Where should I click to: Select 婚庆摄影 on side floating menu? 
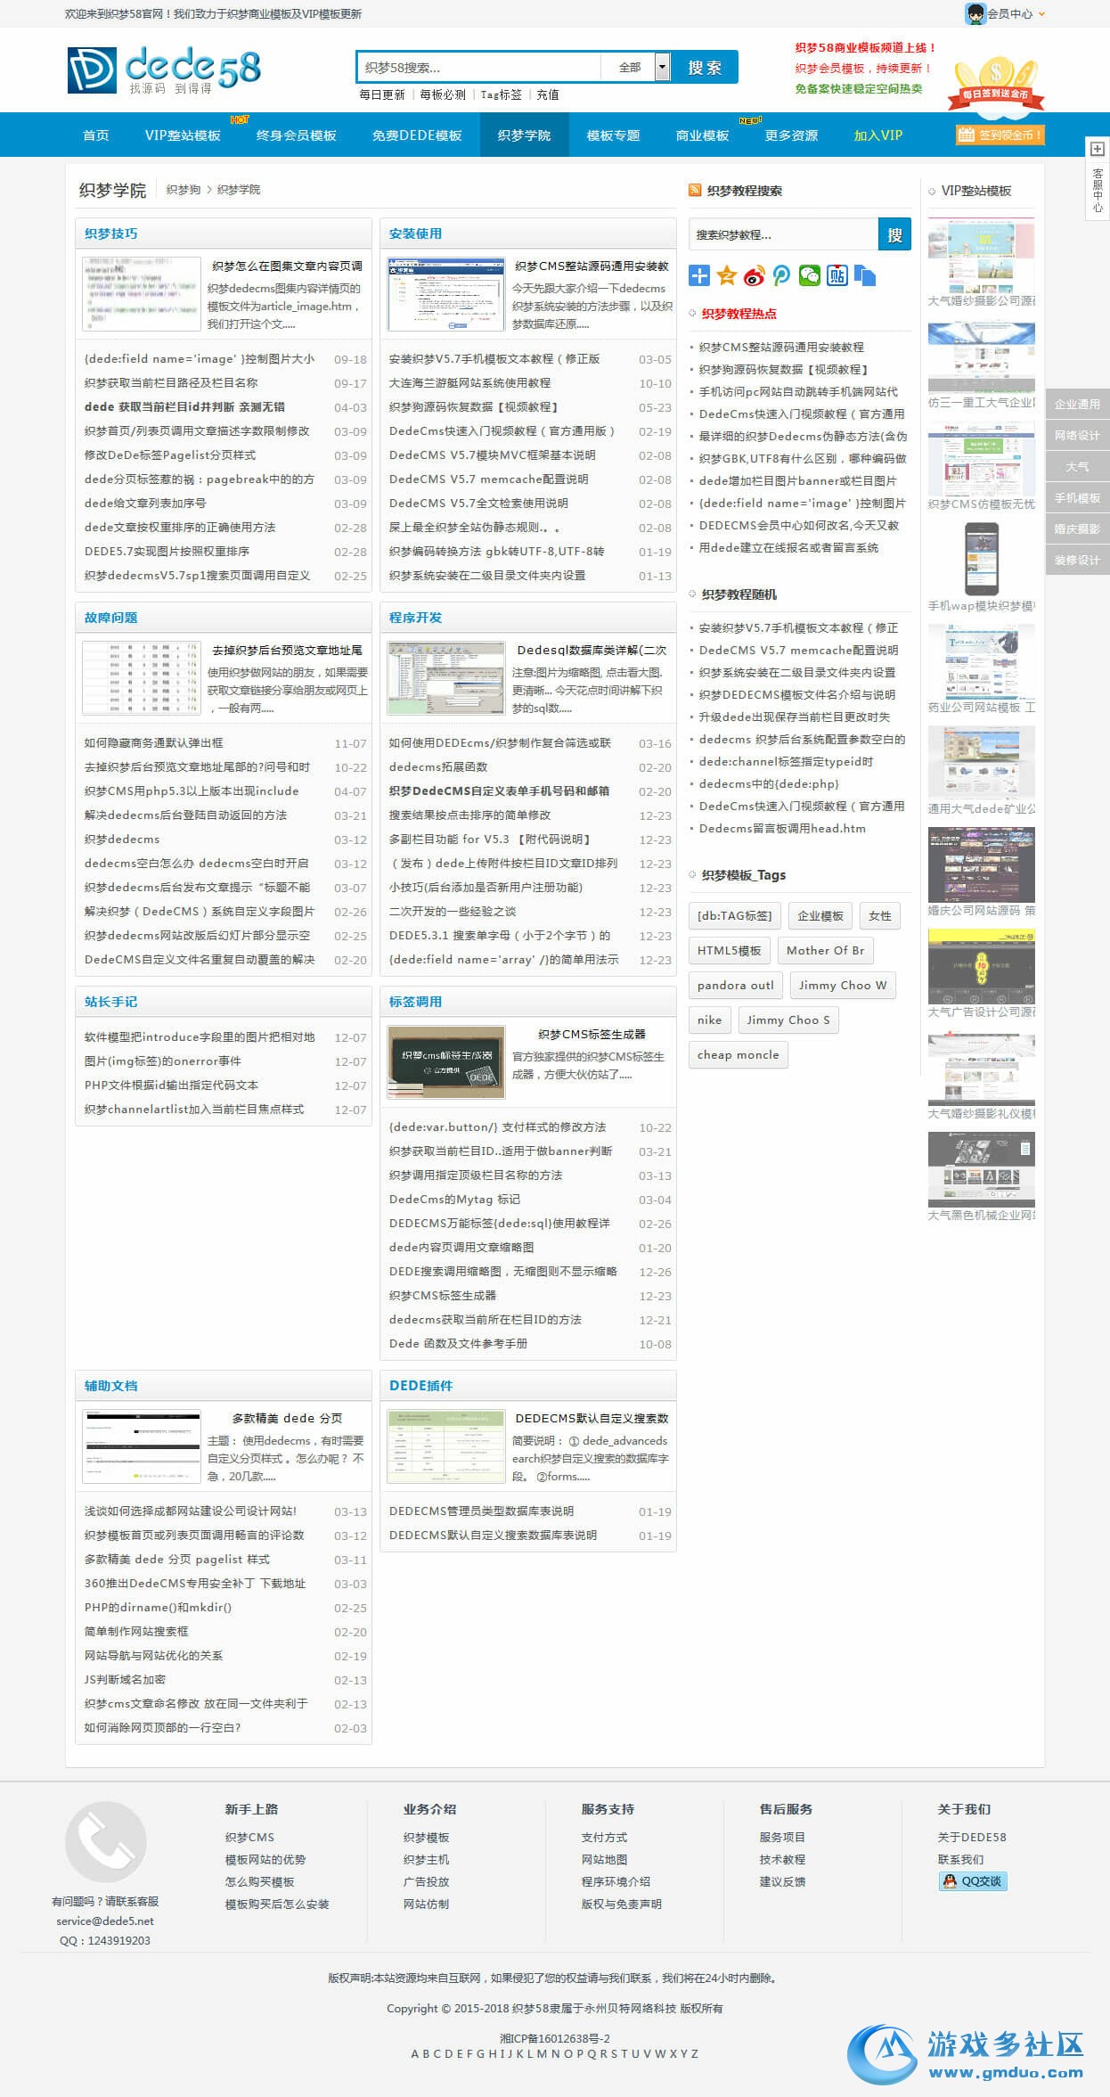[1078, 528]
